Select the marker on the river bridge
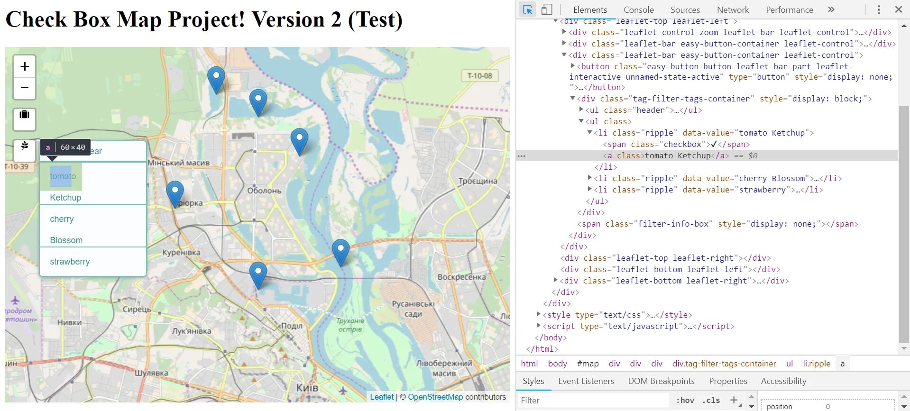 coord(340,252)
